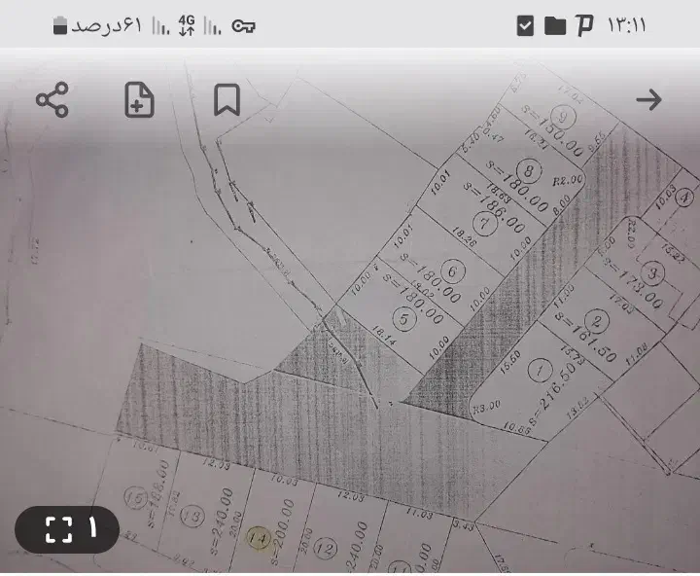Screen dimensions: 700x576
Task: Tap plot number 3 circle on map
Action: [652, 273]
